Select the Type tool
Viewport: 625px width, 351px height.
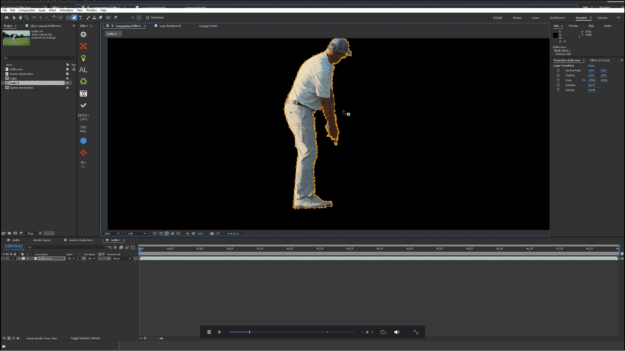pyautogui.click(x=81, y=18)
